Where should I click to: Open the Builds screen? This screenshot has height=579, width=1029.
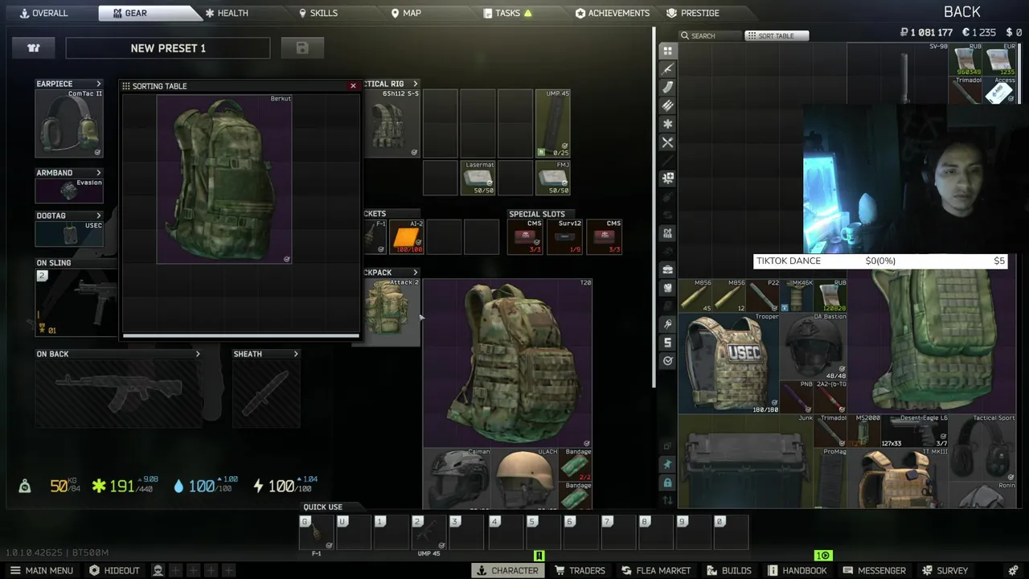click(729, 571)
